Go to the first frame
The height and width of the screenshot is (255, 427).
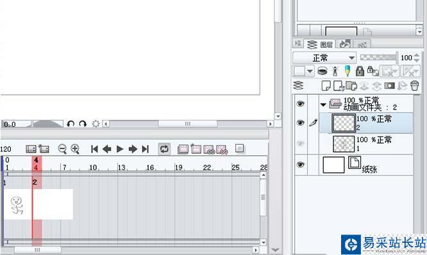pyautogui.click(x=94, y=149)
